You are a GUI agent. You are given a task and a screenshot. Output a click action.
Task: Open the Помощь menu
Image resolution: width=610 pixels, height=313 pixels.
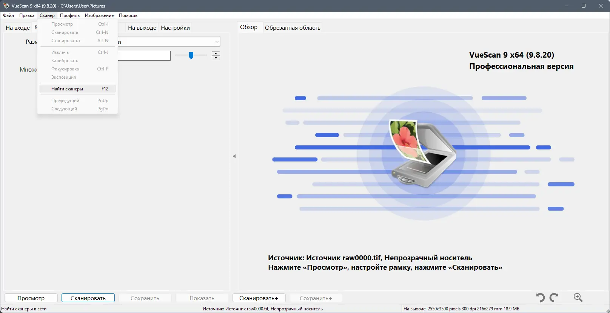pos(128,15)
